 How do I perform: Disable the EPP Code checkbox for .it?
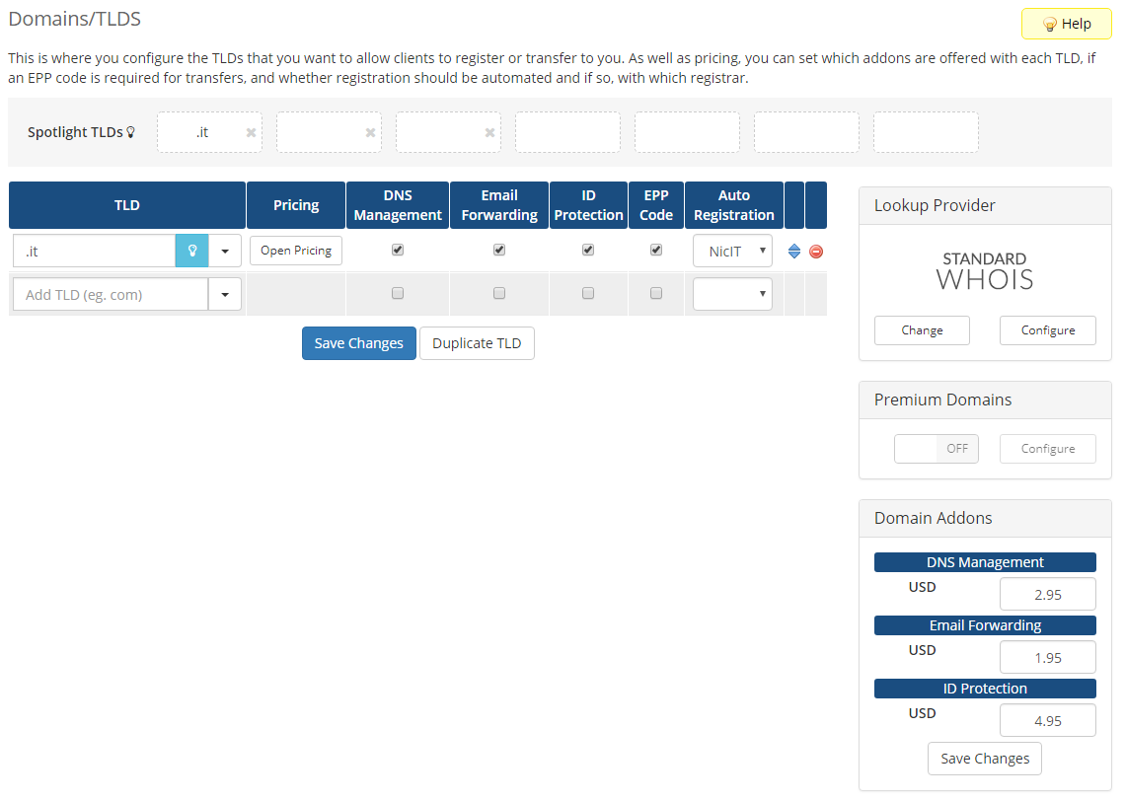click(x=655, y=250)
